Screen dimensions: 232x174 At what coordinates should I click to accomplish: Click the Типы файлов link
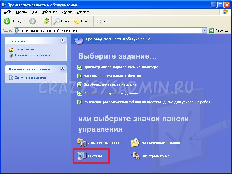[x=25, y=50]
